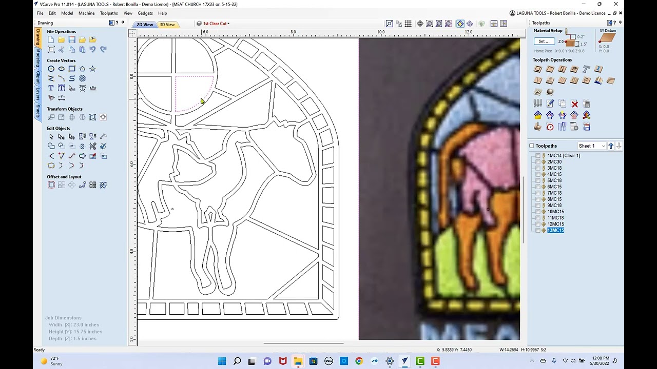
Task: Select the 6MC15 toolpath row
Action: (x=554, y=187)
